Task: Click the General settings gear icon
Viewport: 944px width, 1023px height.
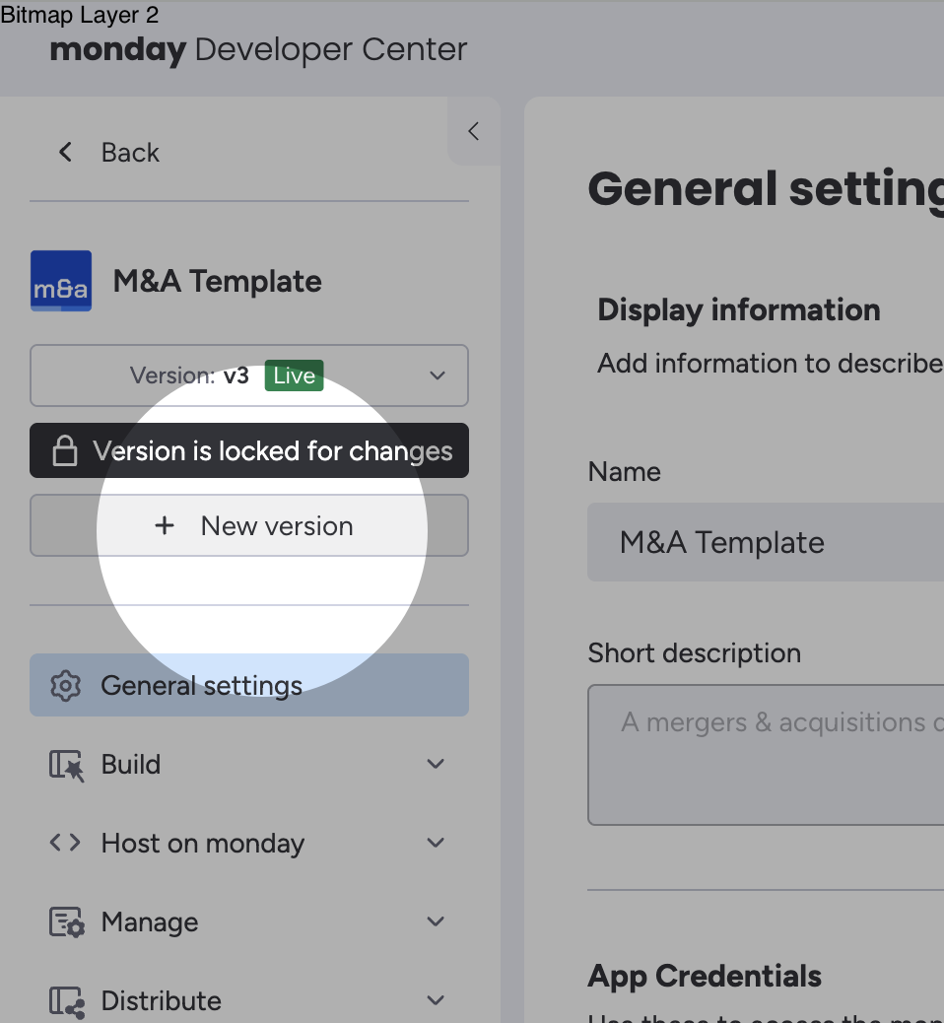Action: [65, 685]
